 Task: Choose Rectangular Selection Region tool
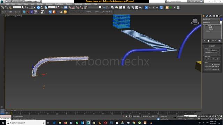(x=30, y=7)
